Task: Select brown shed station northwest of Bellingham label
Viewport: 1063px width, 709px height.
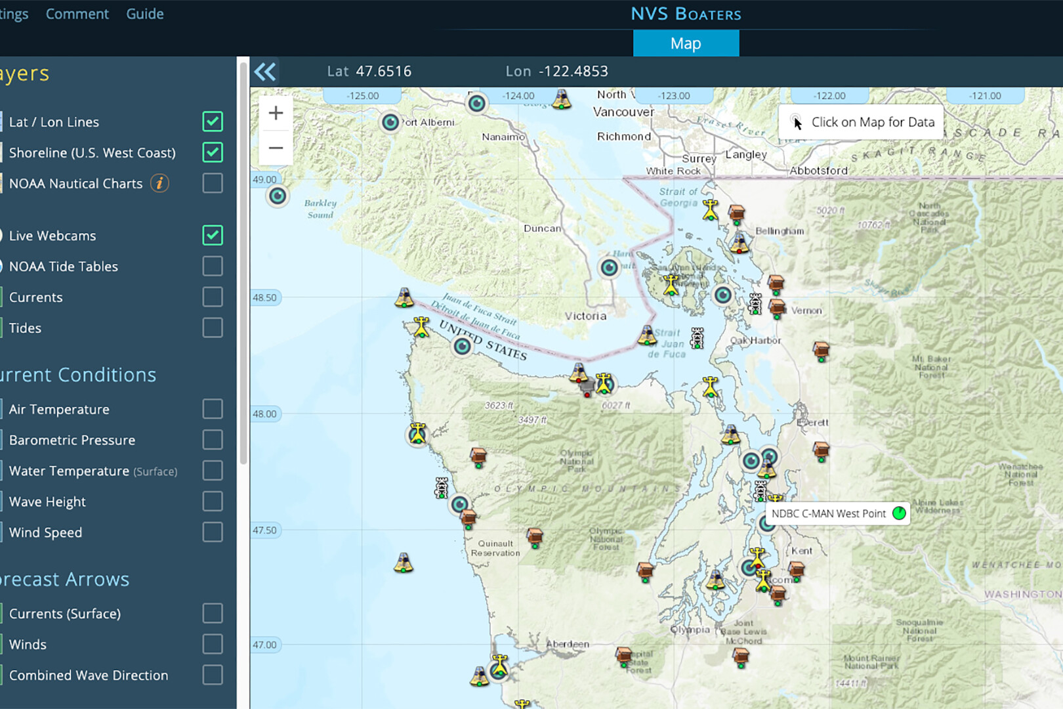Action: [736, 214]
